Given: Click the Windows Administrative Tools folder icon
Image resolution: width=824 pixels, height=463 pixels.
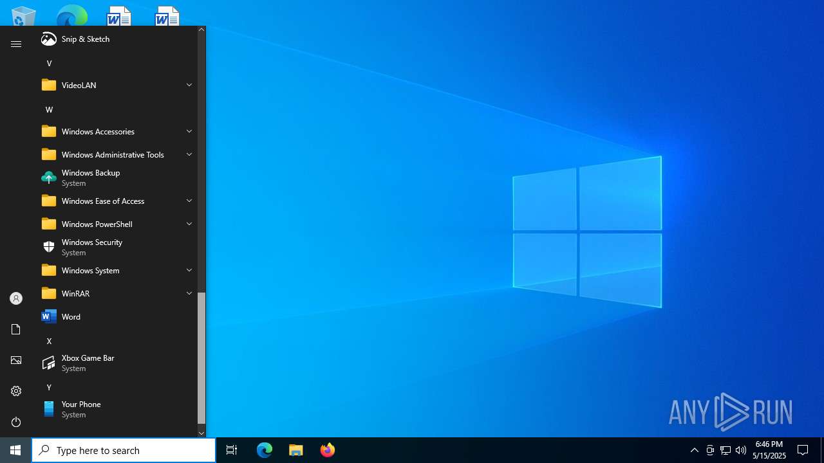Looking at the screenshot, I should click(x=49, y=154).
